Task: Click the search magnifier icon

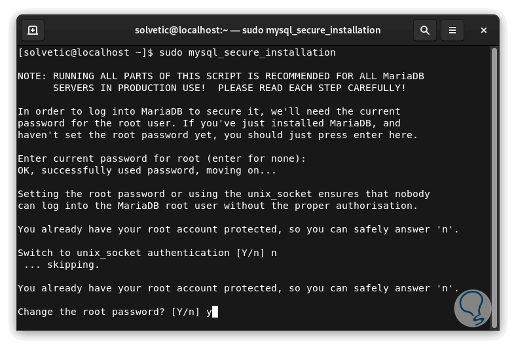Action: [x=425, y=30]
